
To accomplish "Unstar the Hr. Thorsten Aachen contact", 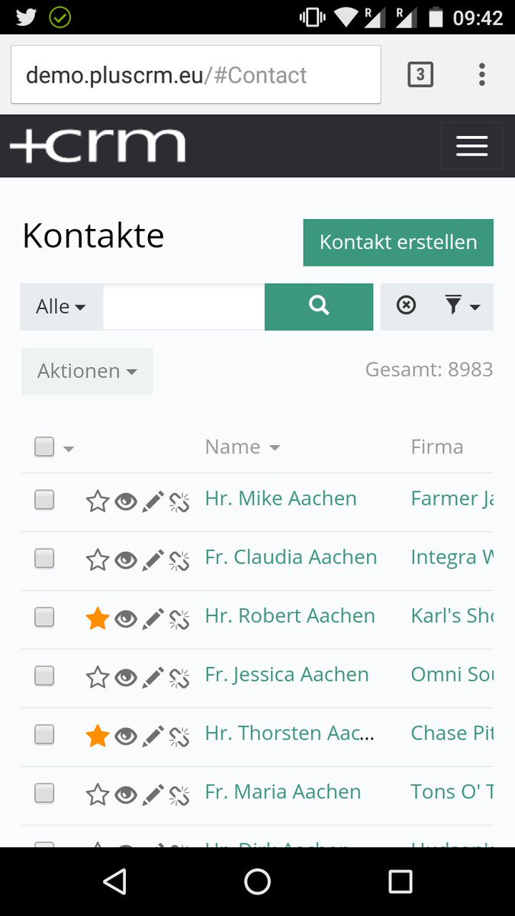I will click(98, 736).
